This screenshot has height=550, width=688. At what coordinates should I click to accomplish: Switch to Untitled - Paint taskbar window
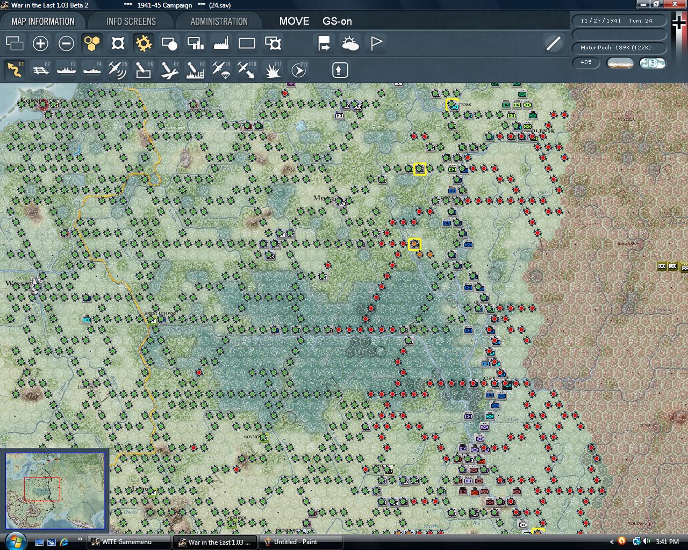coord(301,542)
